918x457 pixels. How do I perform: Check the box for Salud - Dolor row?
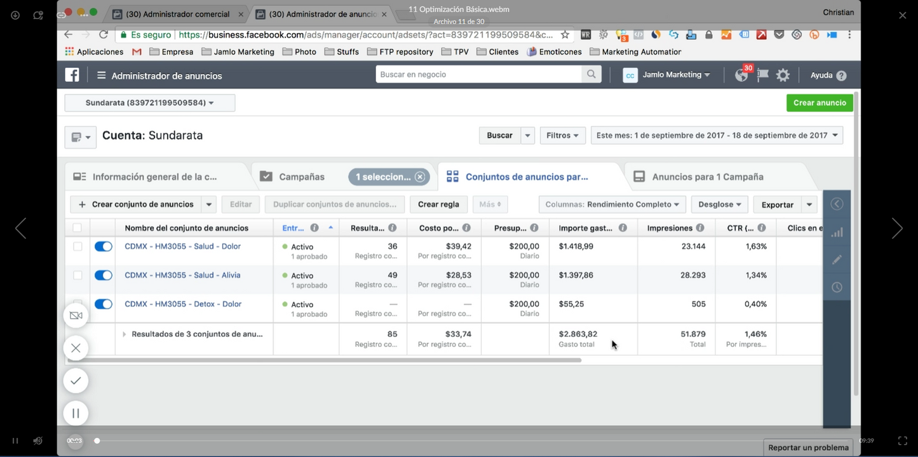click(78, 246)
